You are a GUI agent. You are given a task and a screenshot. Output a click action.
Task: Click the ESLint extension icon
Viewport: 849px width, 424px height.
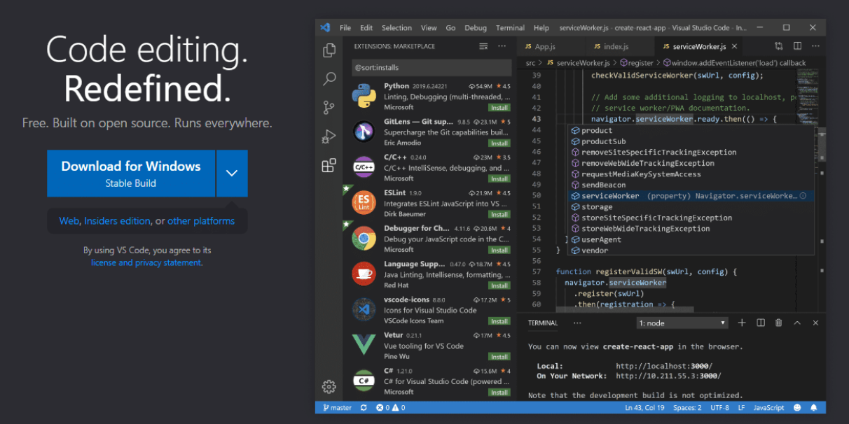[x=364, y=203]
